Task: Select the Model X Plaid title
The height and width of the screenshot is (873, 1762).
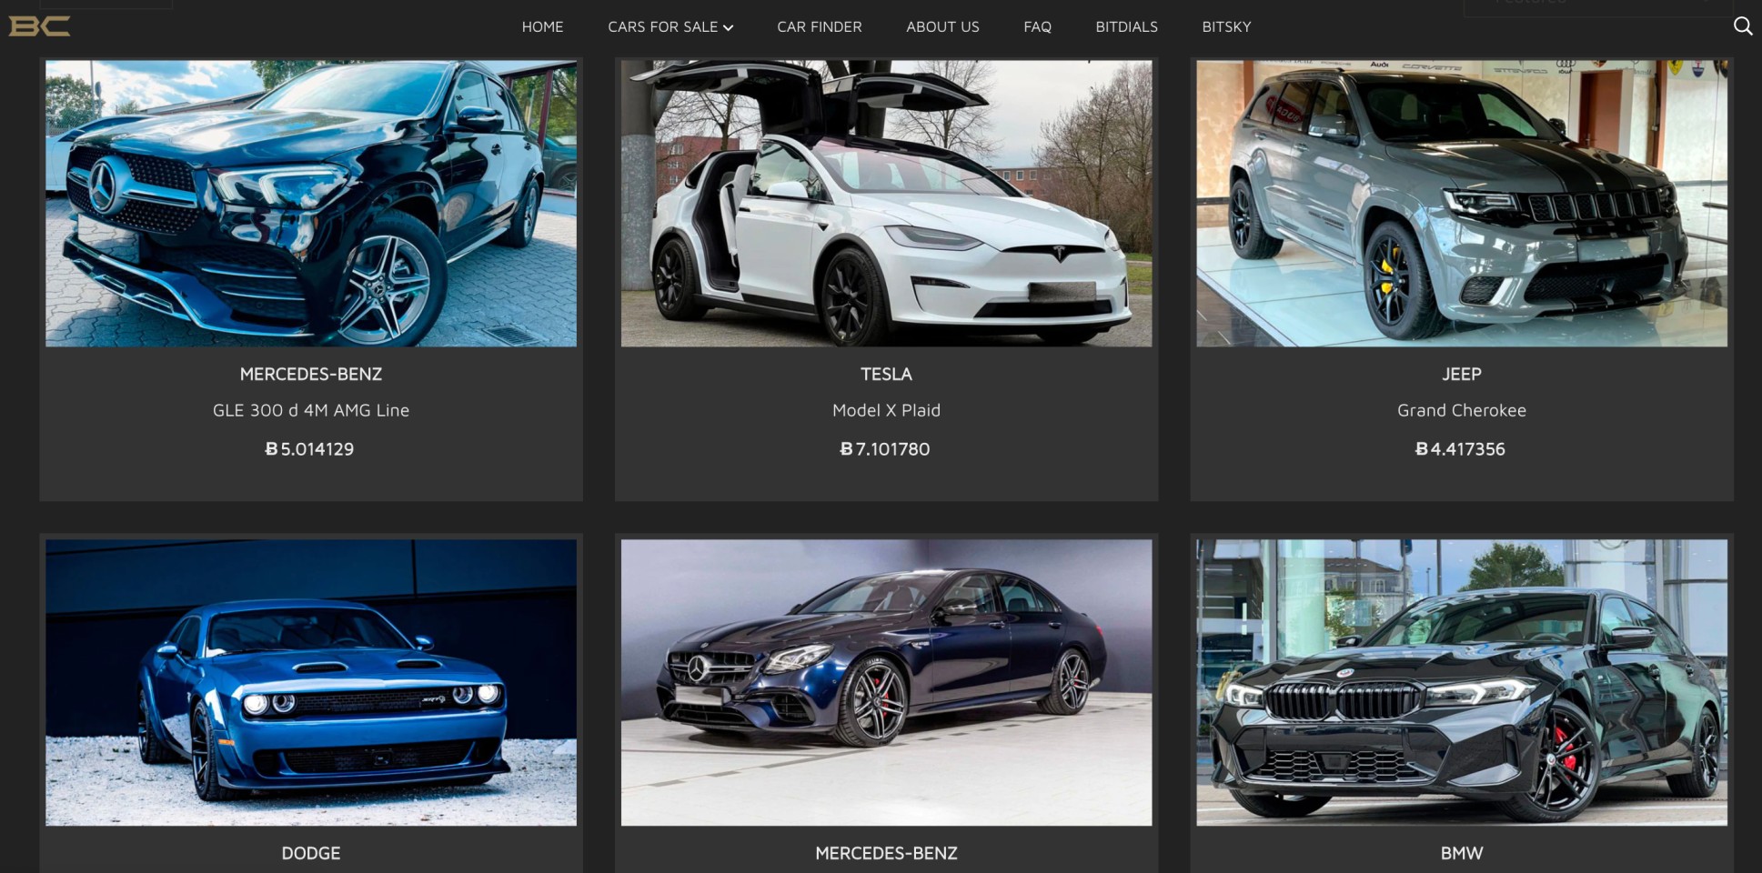Action: pos(886,410)
